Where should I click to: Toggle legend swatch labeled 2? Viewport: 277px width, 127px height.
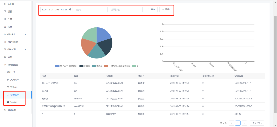point(134,66)
